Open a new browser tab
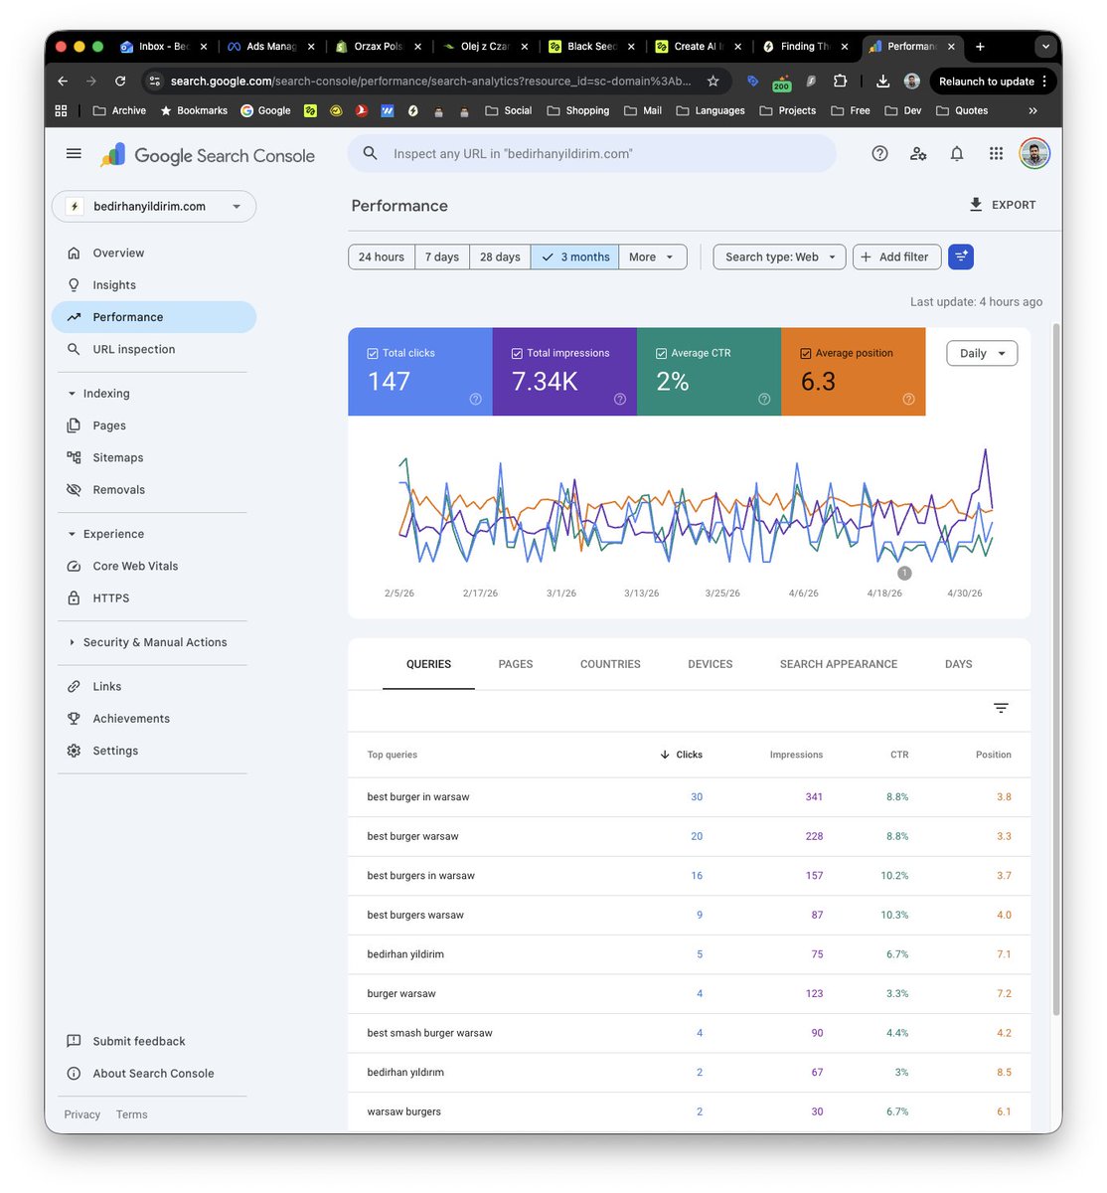This screenshot has height=1193, width=1107. tap(980, 47)
